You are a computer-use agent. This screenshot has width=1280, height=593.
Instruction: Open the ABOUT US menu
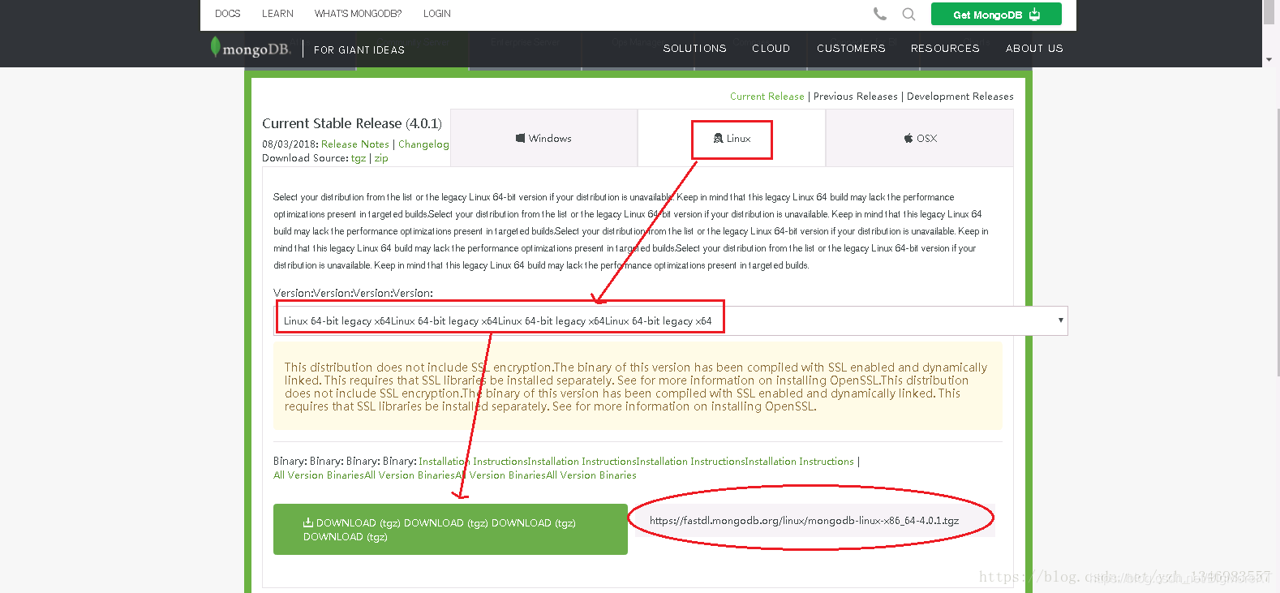[1034, 49]
